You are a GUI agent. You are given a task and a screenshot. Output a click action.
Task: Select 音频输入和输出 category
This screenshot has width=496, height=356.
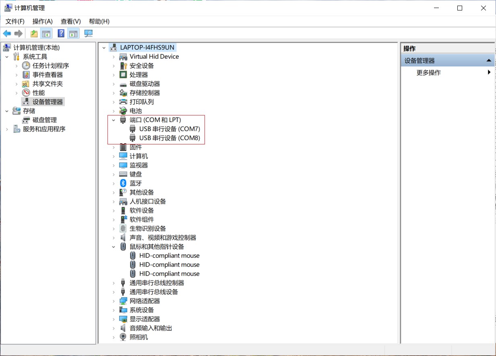tap(151, 328)
